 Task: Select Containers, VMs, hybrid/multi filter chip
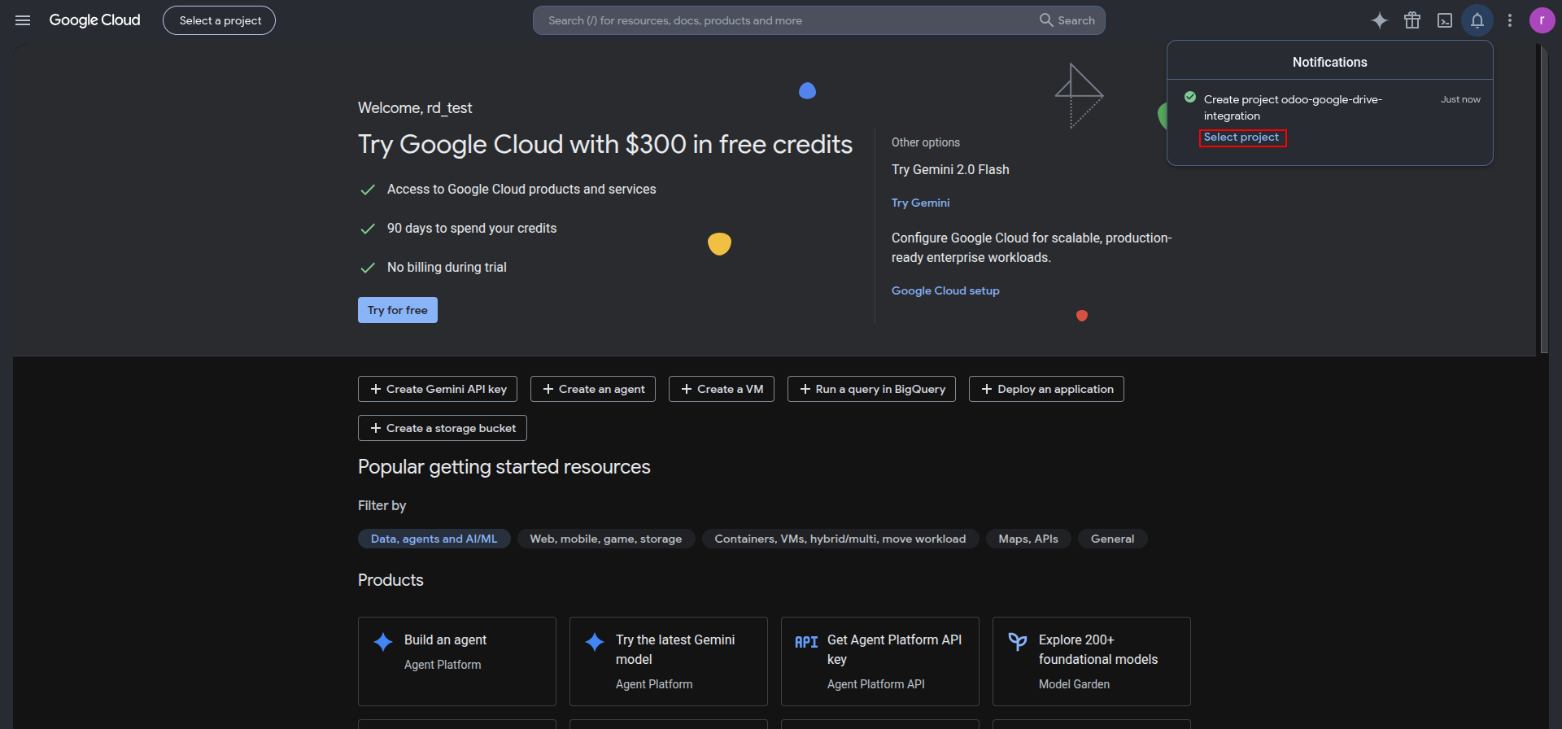[840, 539]
